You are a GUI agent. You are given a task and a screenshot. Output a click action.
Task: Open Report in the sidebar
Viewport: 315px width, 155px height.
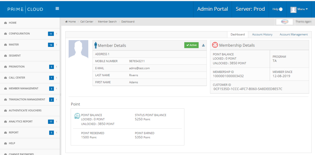coord(30,132)
